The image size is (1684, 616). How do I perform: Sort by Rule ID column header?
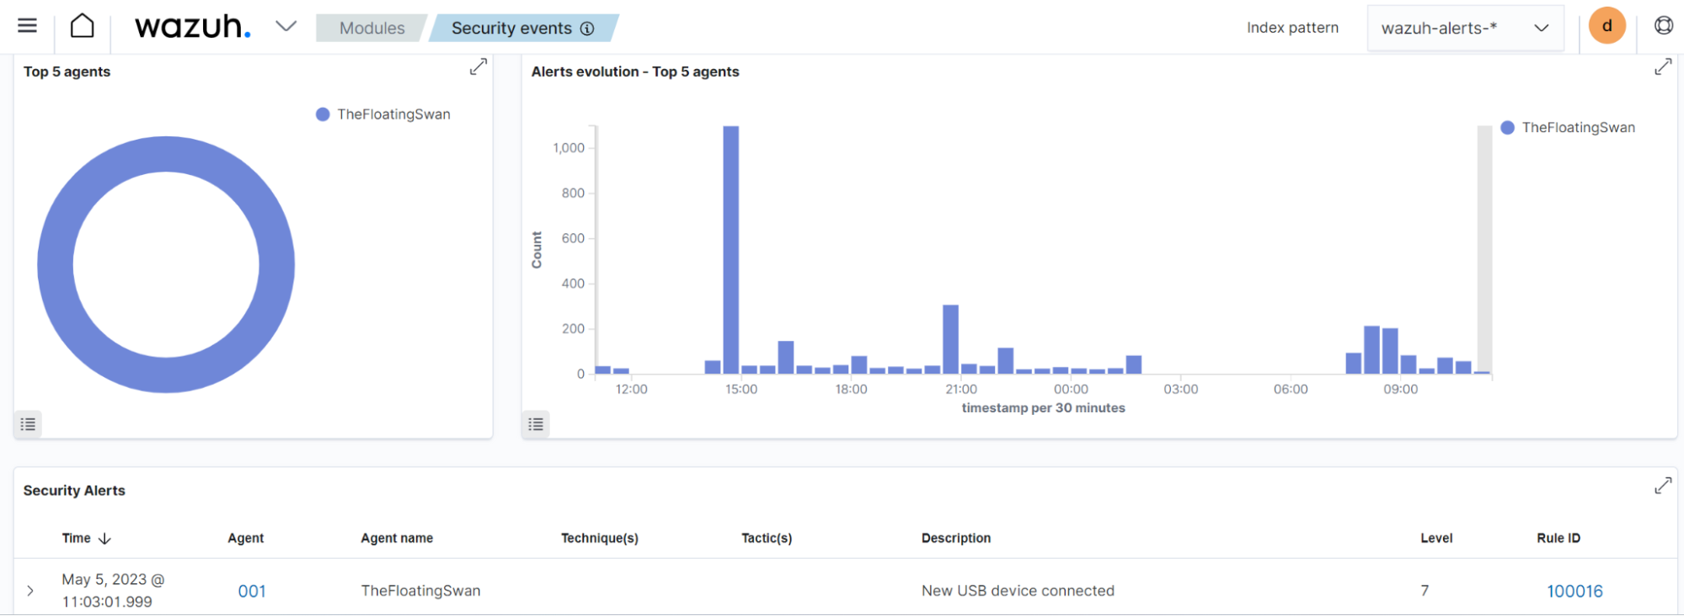pos(1558,539)
